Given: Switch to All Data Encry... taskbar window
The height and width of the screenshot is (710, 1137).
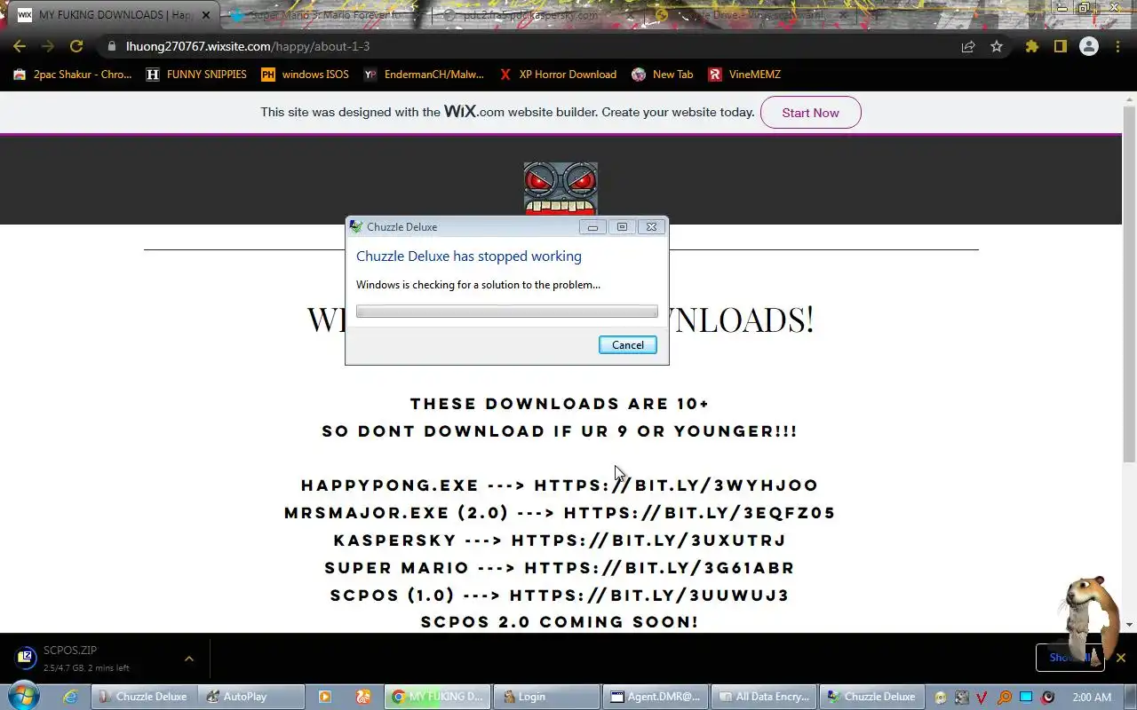Looking at the screenshot, I should tap(762, 697).
